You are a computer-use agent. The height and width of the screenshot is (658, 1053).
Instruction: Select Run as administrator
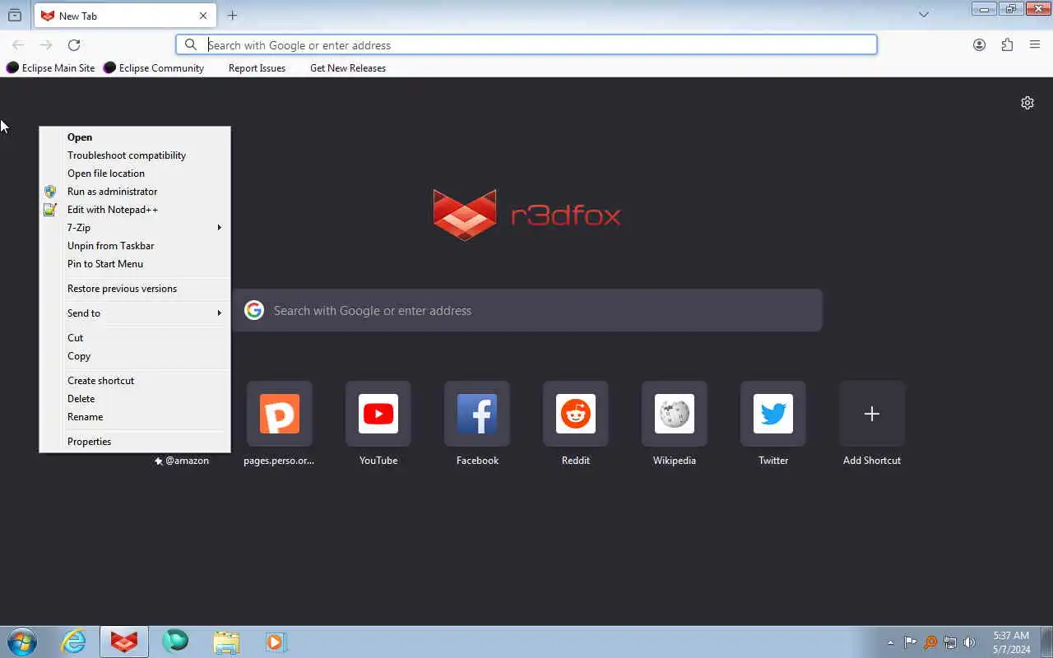[x=135, y=192]
